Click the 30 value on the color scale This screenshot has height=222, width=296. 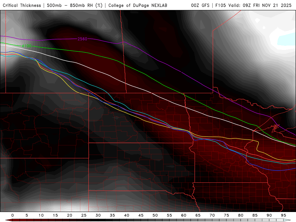click(98, 215)
